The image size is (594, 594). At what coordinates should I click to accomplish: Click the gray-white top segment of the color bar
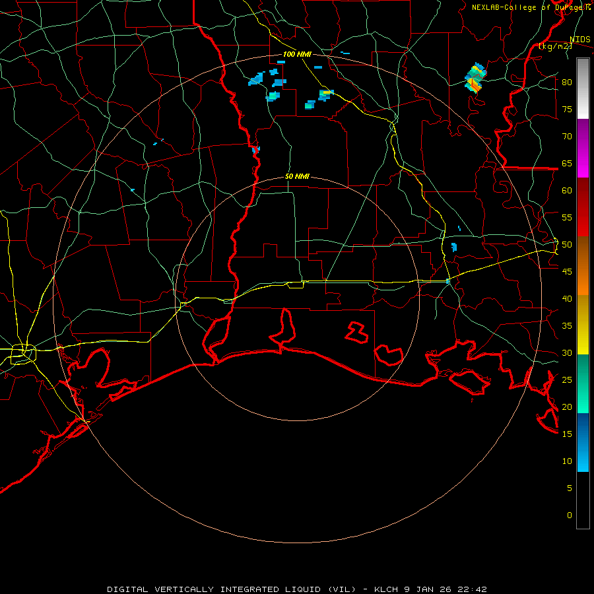pos(583,88)
